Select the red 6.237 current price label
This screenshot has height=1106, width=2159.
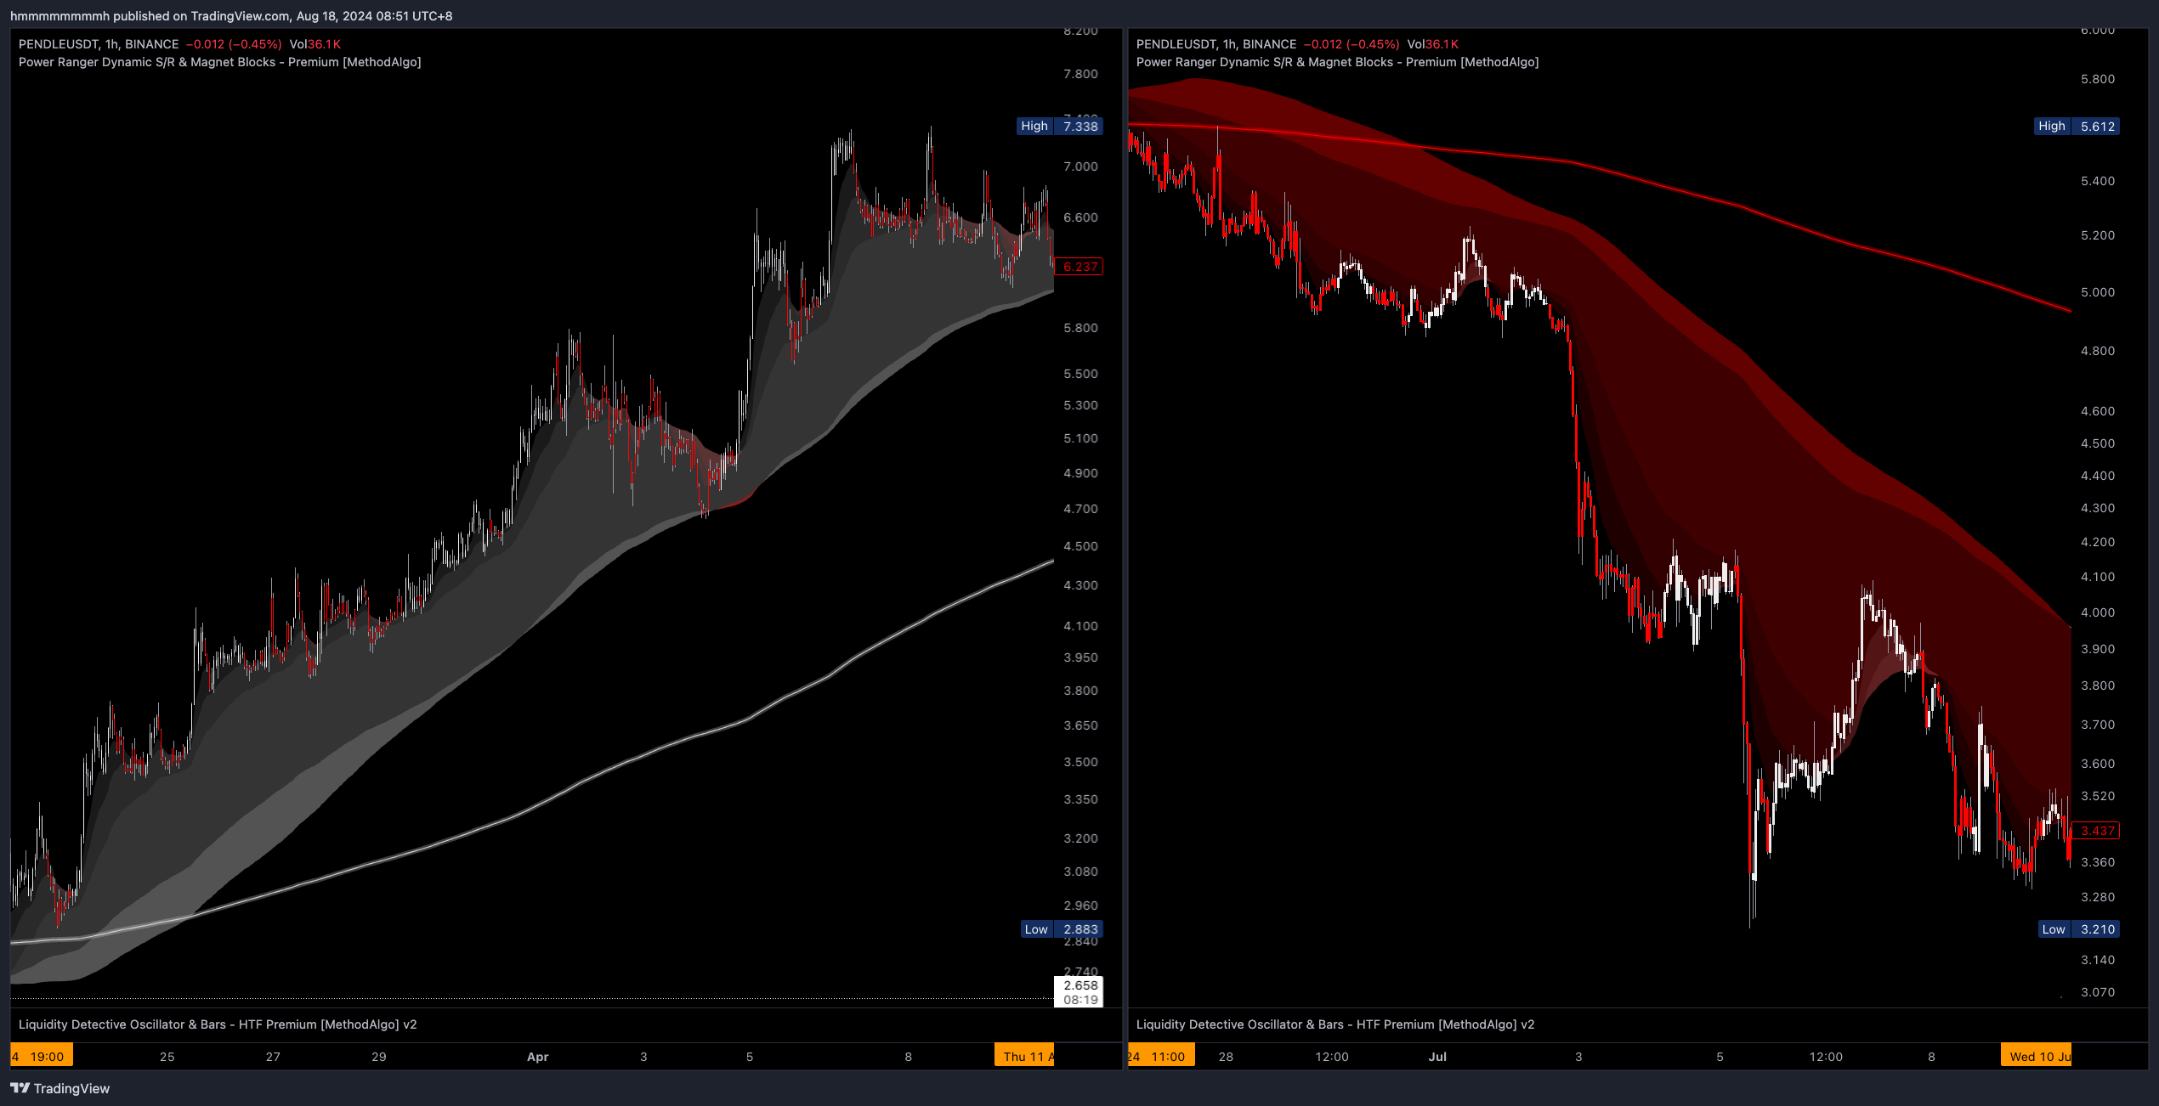[x=1078, y=266]
